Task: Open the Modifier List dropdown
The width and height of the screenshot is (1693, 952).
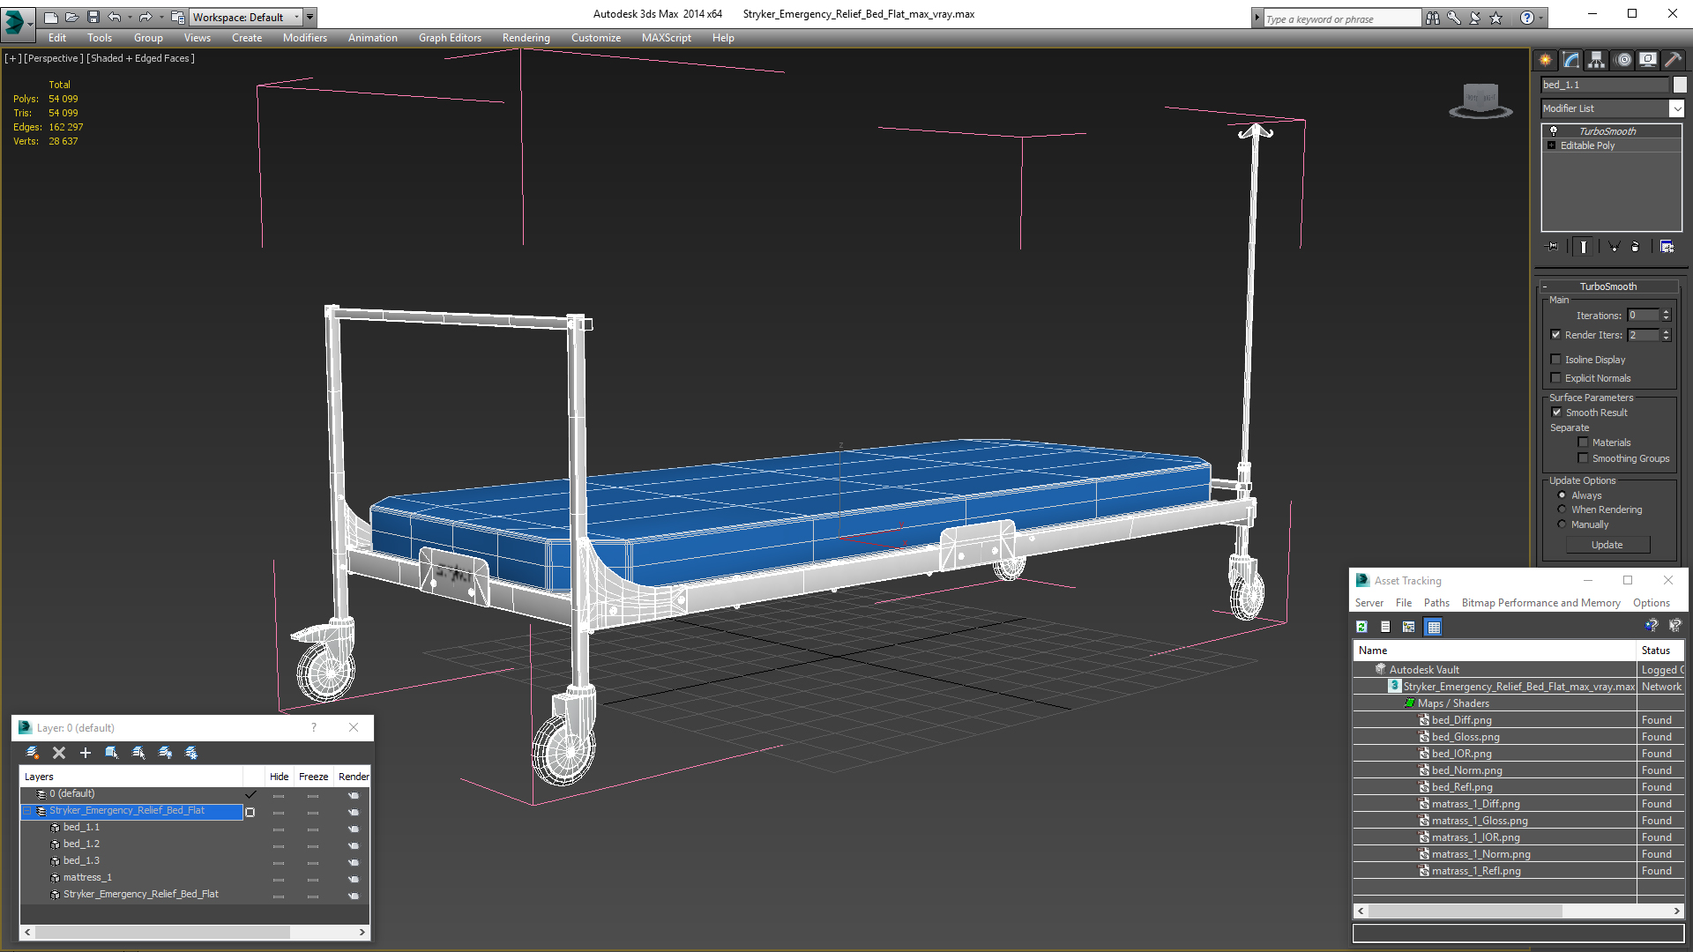Action: 1676,108
